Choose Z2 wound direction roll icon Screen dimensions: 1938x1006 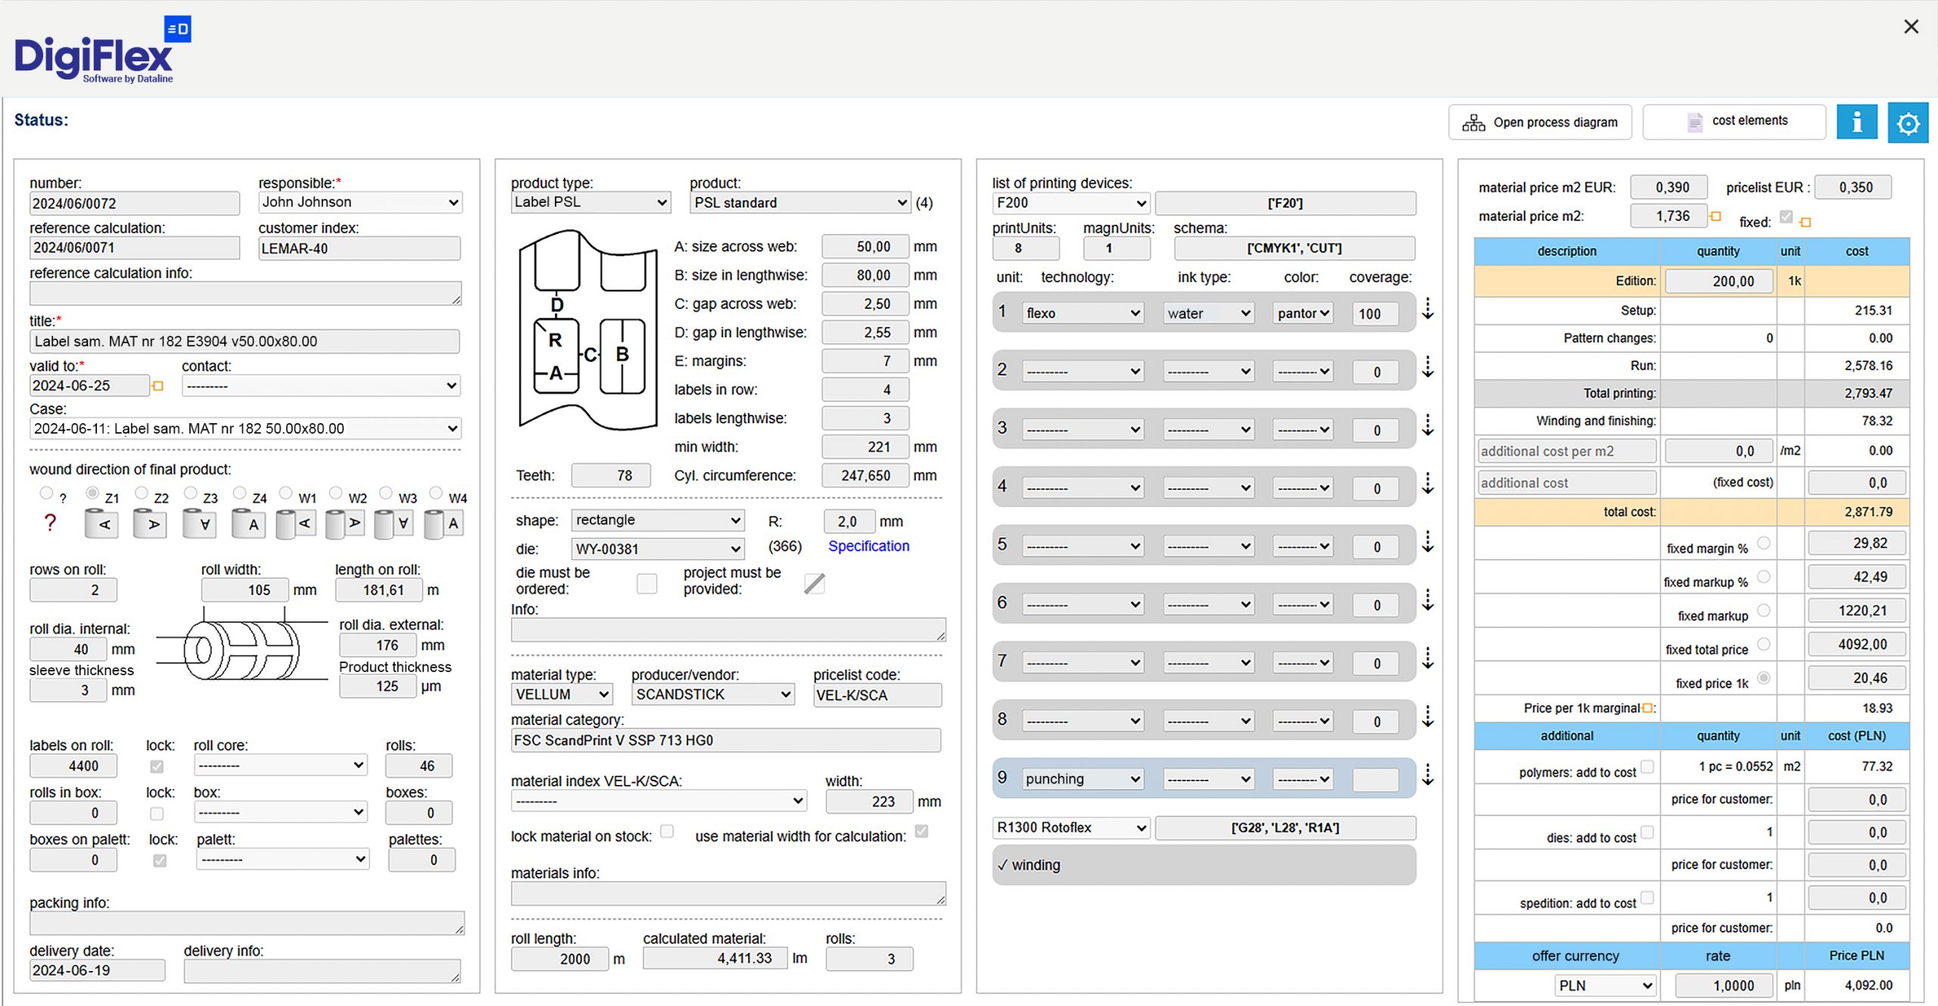150,523
